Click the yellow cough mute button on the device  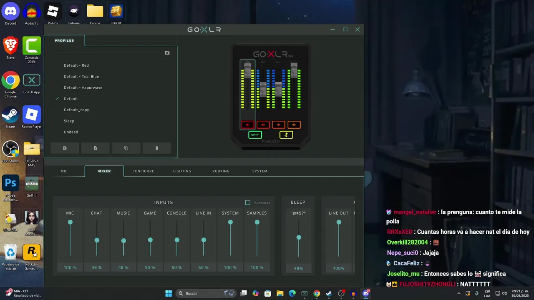coord(286,135)
